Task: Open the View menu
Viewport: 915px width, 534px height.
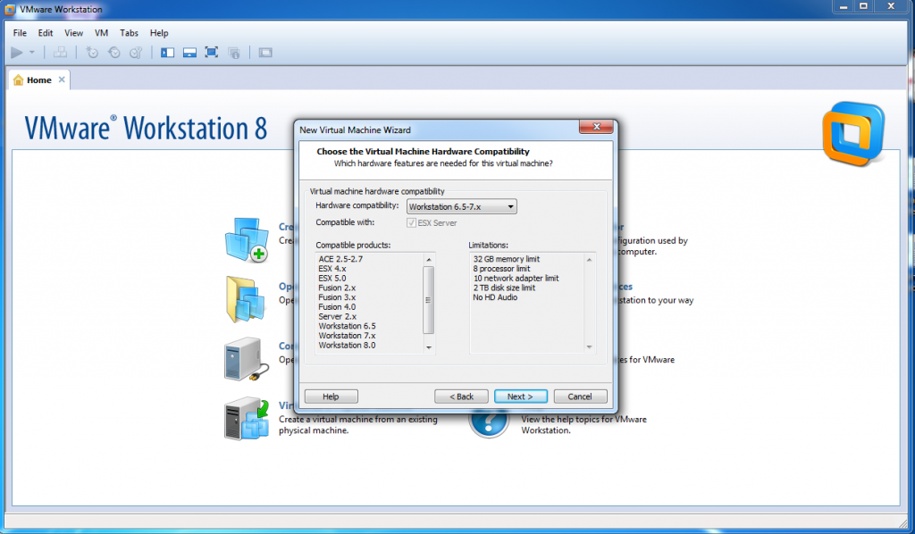Action: point(73,33)
